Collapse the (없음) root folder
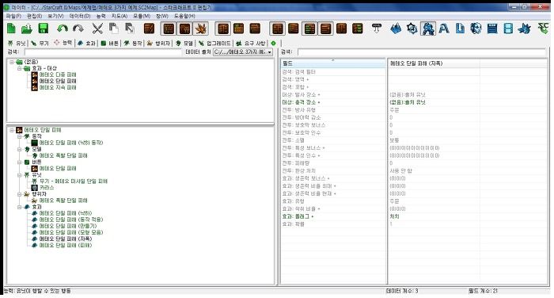Screen dimensions: 554x298 tap(12, 62)
